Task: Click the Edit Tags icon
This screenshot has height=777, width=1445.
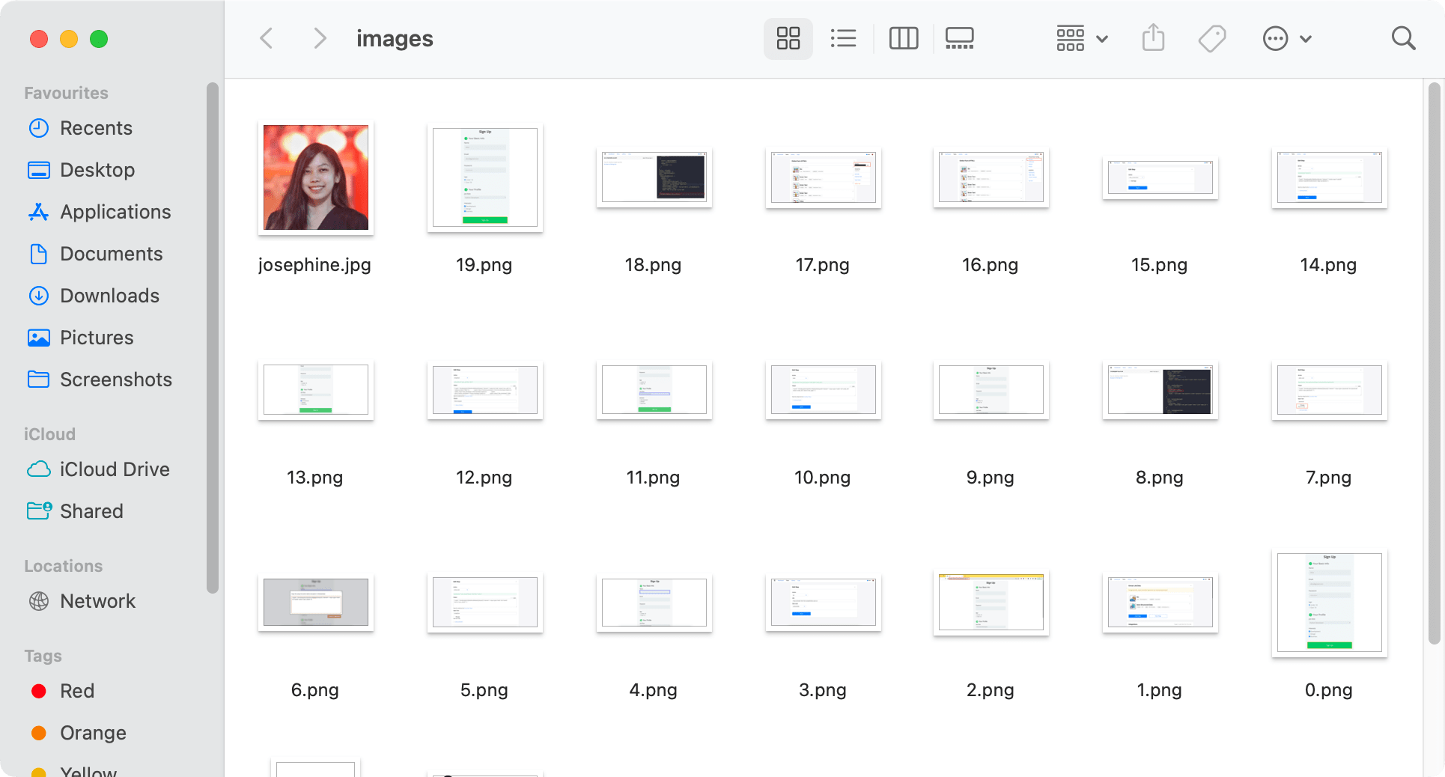Action: 1212,38
